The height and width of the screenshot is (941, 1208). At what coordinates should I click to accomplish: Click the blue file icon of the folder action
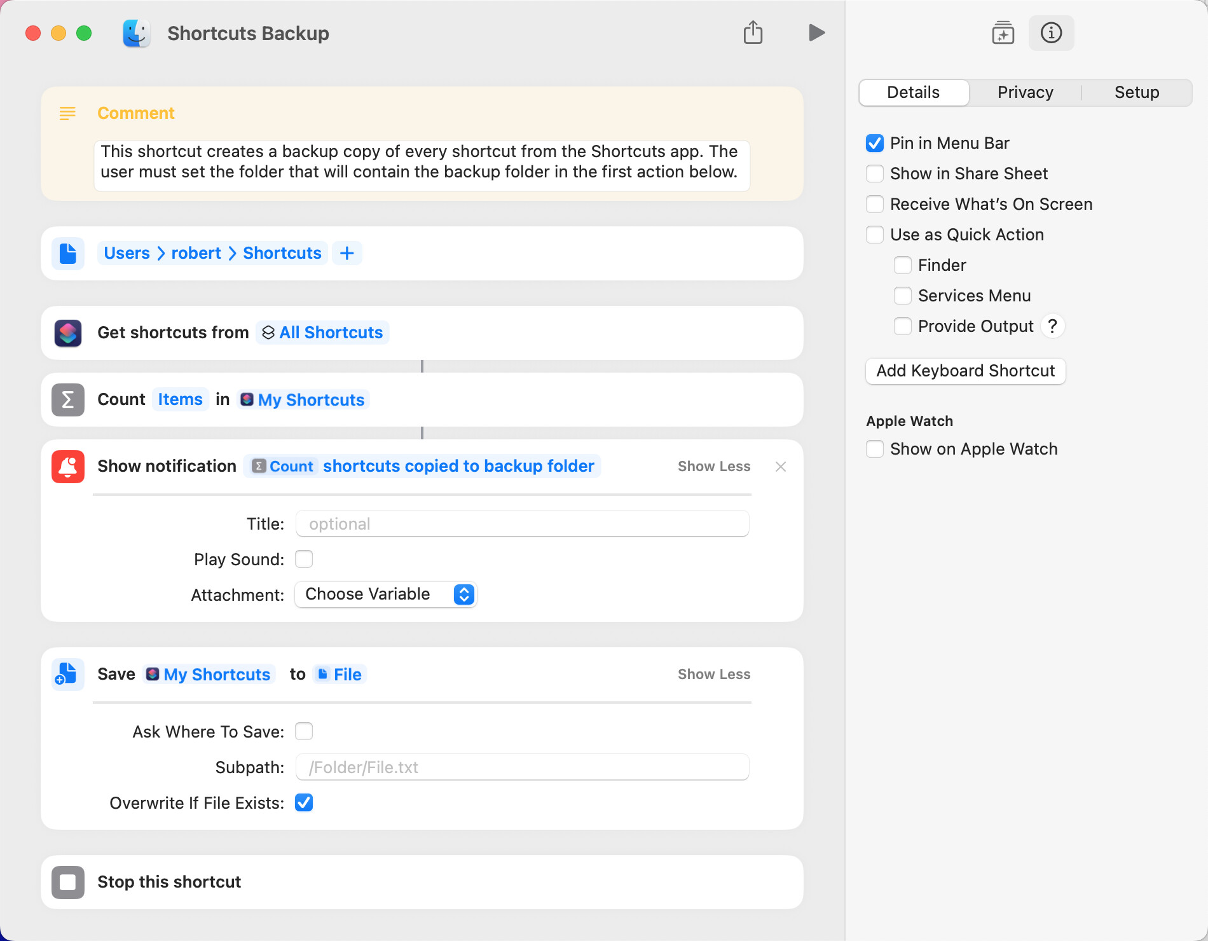(68, 253)
